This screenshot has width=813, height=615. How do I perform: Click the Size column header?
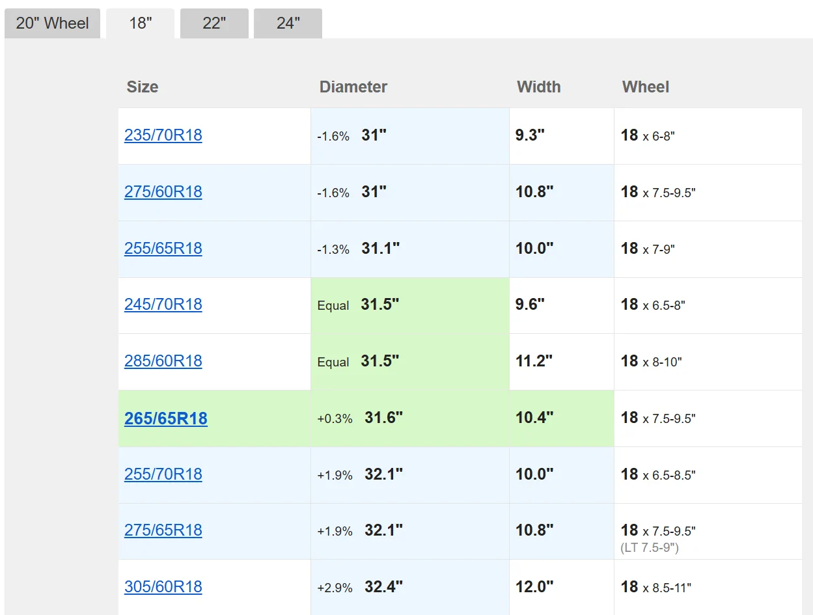(x=143, y=87)
